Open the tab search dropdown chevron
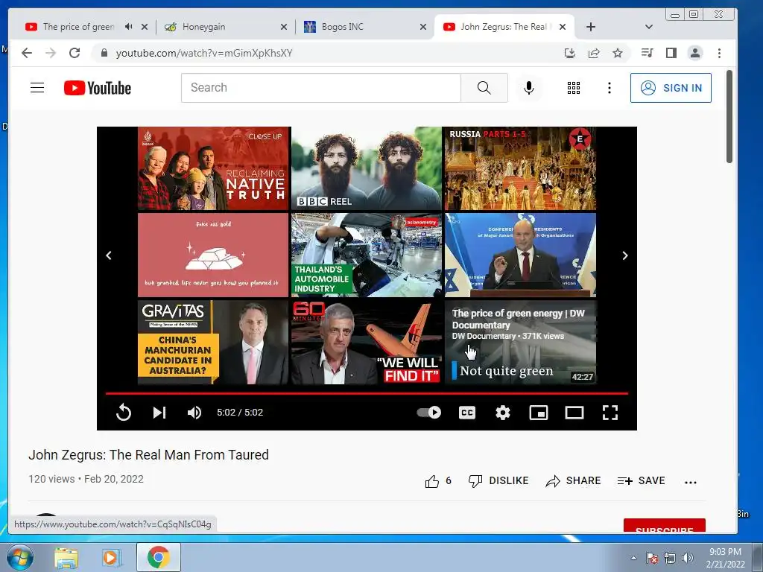 (x=649, y=27)
